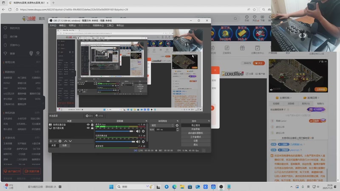Open OBS 场景集合 menu
The width and height of the screenshot is (340, 191).
(x=98, y=25)
